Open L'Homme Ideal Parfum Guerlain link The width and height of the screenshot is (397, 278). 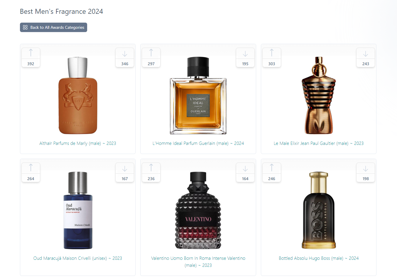(198, 143)
